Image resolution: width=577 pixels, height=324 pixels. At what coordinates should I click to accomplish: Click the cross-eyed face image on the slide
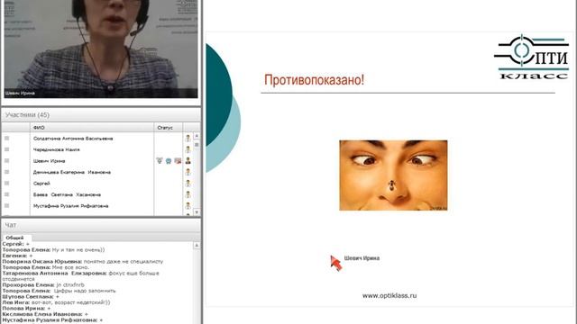(393, 175)
